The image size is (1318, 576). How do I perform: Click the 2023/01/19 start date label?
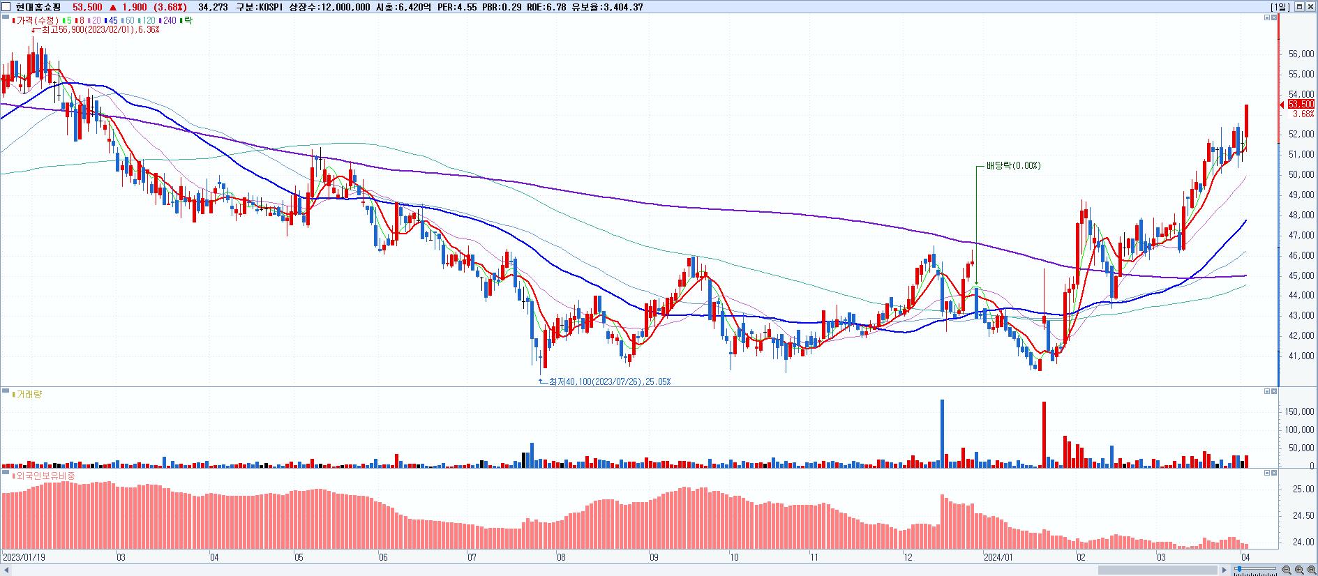24,557
